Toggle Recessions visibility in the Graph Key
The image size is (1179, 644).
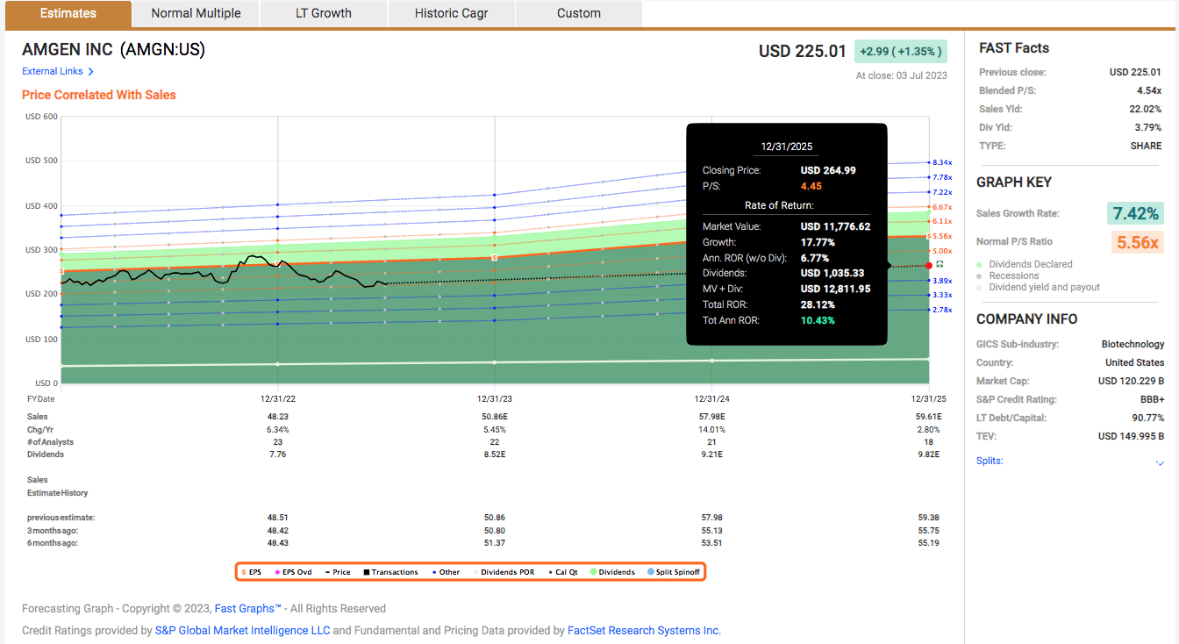(x=1013, y=275)
